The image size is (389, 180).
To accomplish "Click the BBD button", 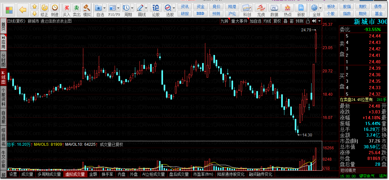I will [x=200, y=14].
